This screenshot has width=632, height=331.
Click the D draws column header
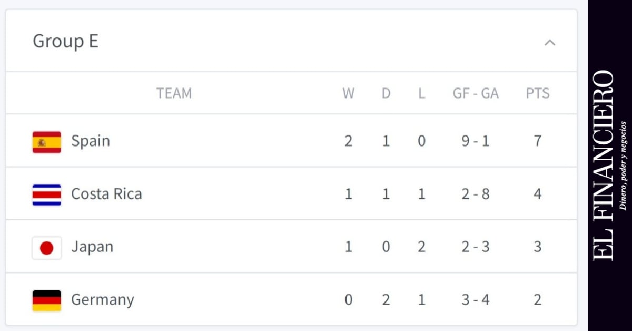tap(386, 94)
